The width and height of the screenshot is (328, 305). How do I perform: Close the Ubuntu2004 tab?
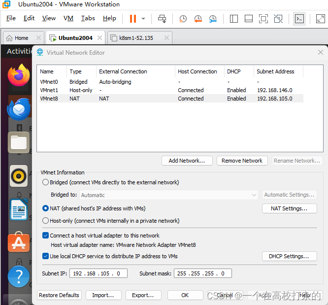[x=100, y=38]
